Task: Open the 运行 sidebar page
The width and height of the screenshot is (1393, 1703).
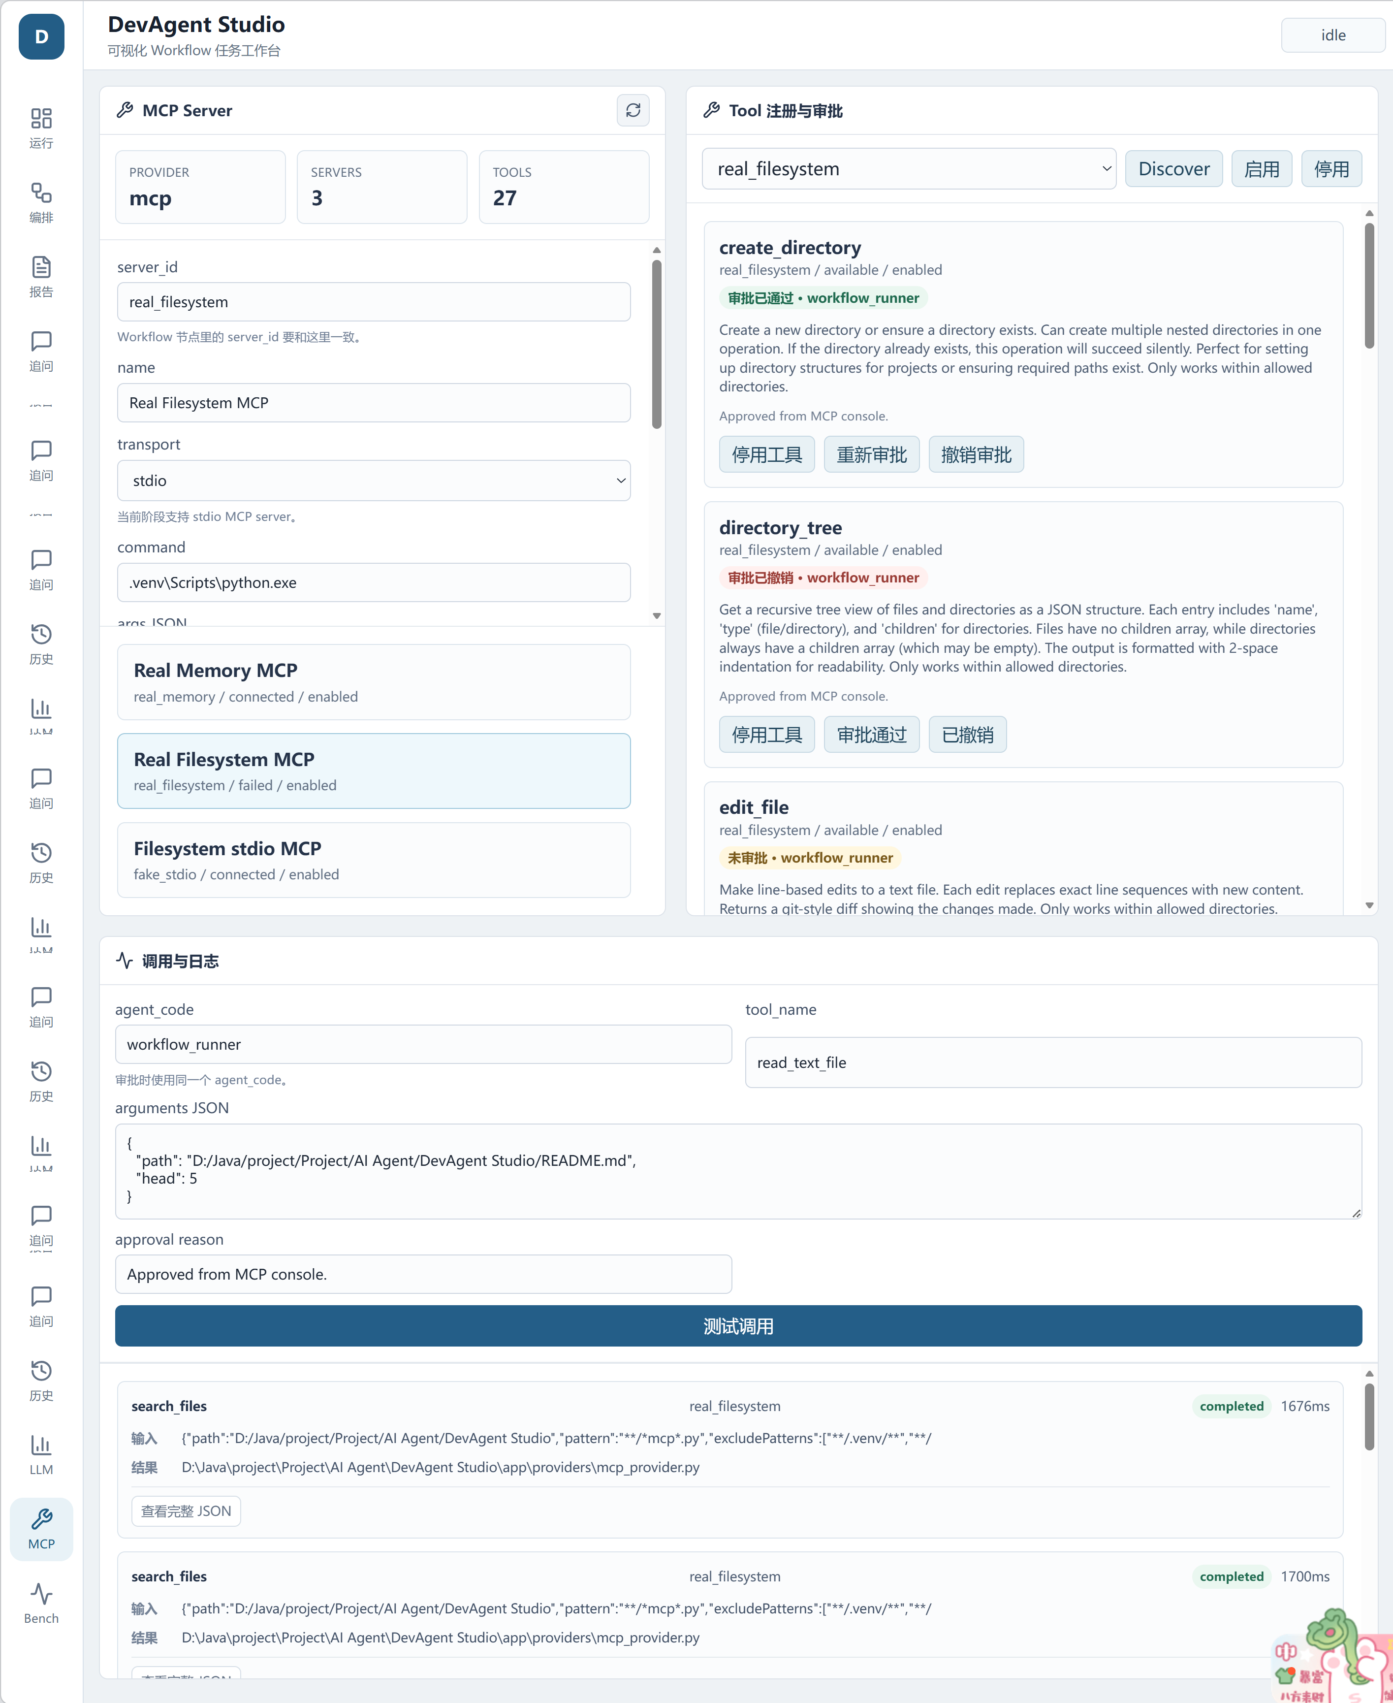Action: [x=41, y=129]
